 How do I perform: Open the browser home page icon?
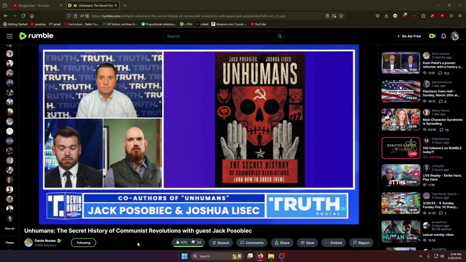(x=32, y=16)
